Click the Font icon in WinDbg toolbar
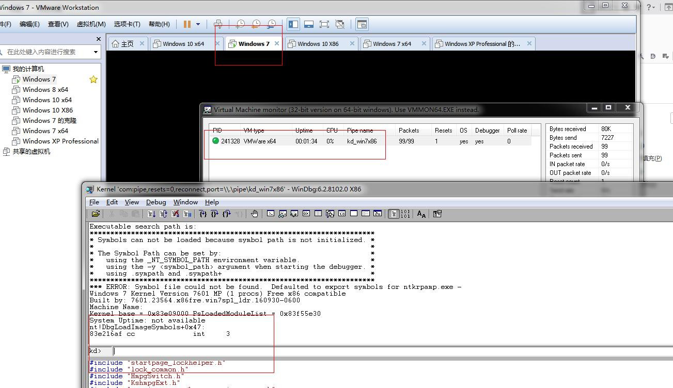 pos(421,214)
